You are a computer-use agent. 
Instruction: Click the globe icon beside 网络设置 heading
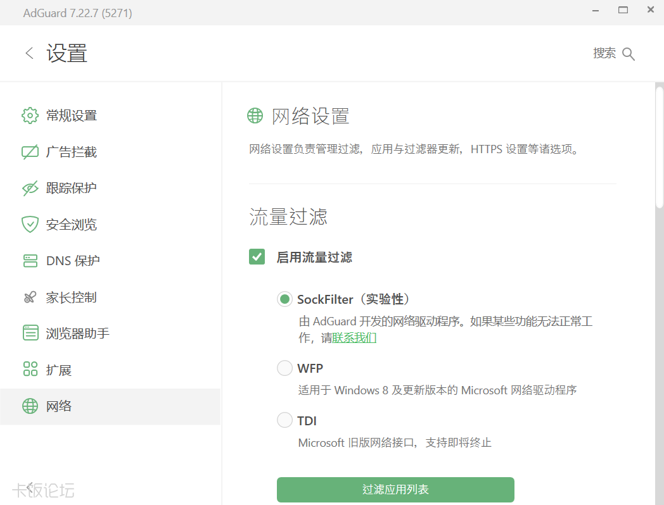pyautogui.click(x=255, y=115)
